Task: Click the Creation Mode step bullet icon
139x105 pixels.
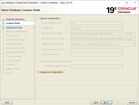Action: [3, 23]
